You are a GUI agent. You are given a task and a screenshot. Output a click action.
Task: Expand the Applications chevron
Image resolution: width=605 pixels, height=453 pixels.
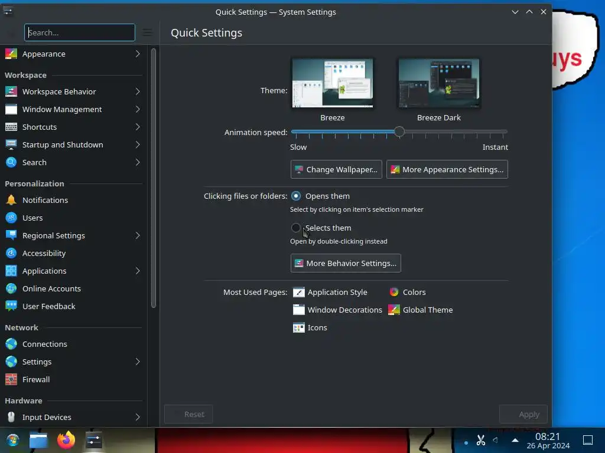[137, 271]
